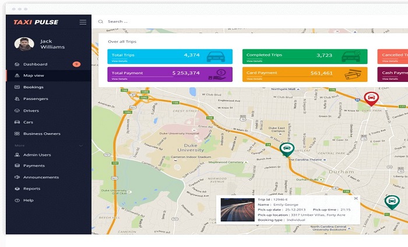Click the 3,723 completed trips value

click(324, 55)
